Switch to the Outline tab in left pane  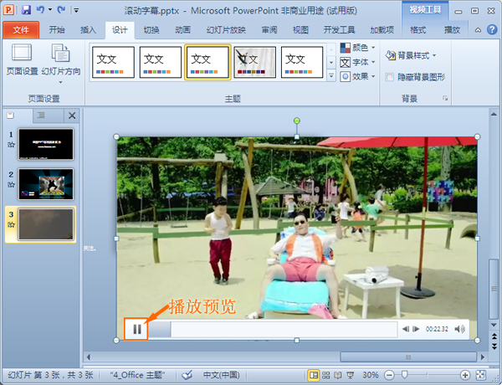(40, 116)
